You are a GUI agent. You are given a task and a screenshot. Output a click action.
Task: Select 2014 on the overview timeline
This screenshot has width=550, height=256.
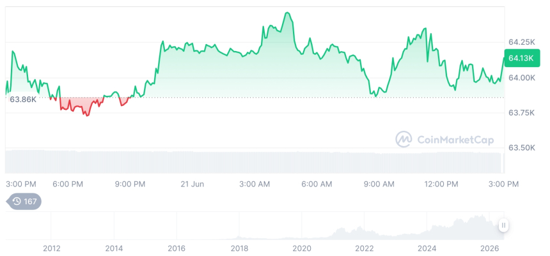114,248
